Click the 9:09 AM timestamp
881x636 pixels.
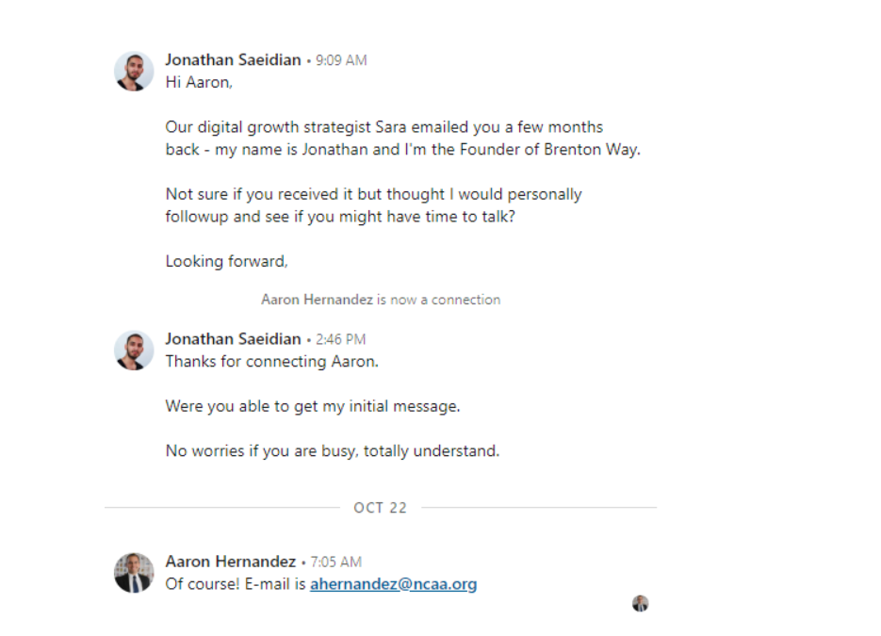[341, 60]
